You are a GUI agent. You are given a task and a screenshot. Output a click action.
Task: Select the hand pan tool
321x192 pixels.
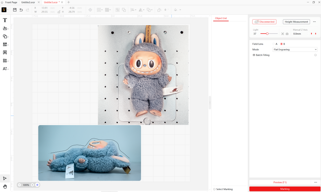[5, 187]
